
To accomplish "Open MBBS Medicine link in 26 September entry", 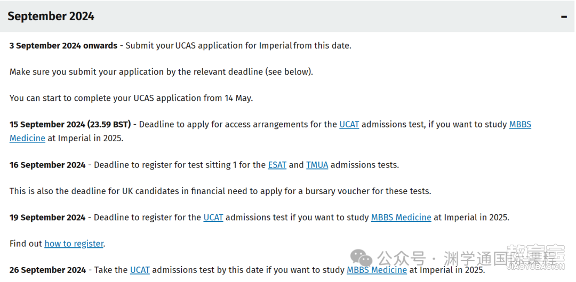I will click(x=377, y=270).
